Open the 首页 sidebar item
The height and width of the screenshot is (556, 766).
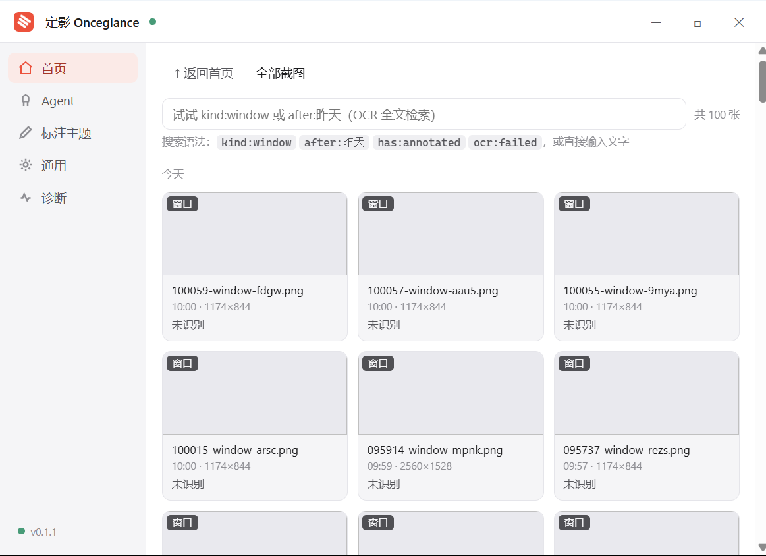pos(73,69)
